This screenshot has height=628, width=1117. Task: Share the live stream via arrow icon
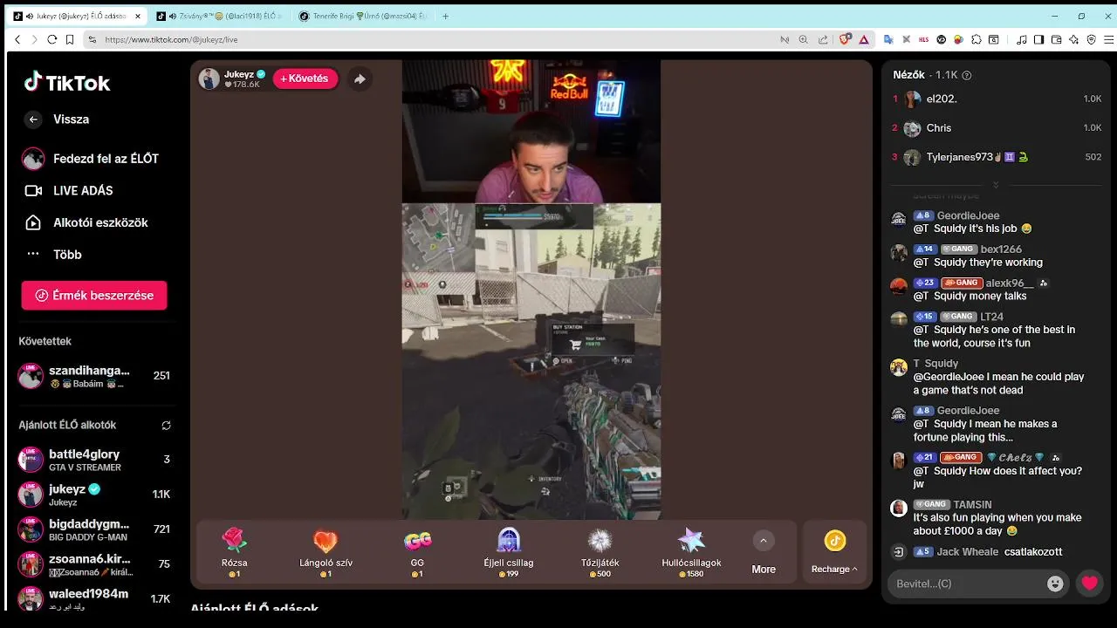(x=360, y=78)
